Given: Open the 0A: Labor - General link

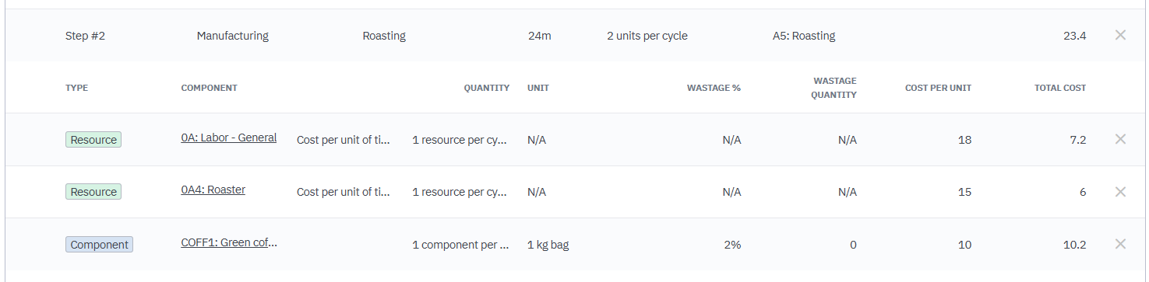Looking at the screenshot, I should (228, 138).
